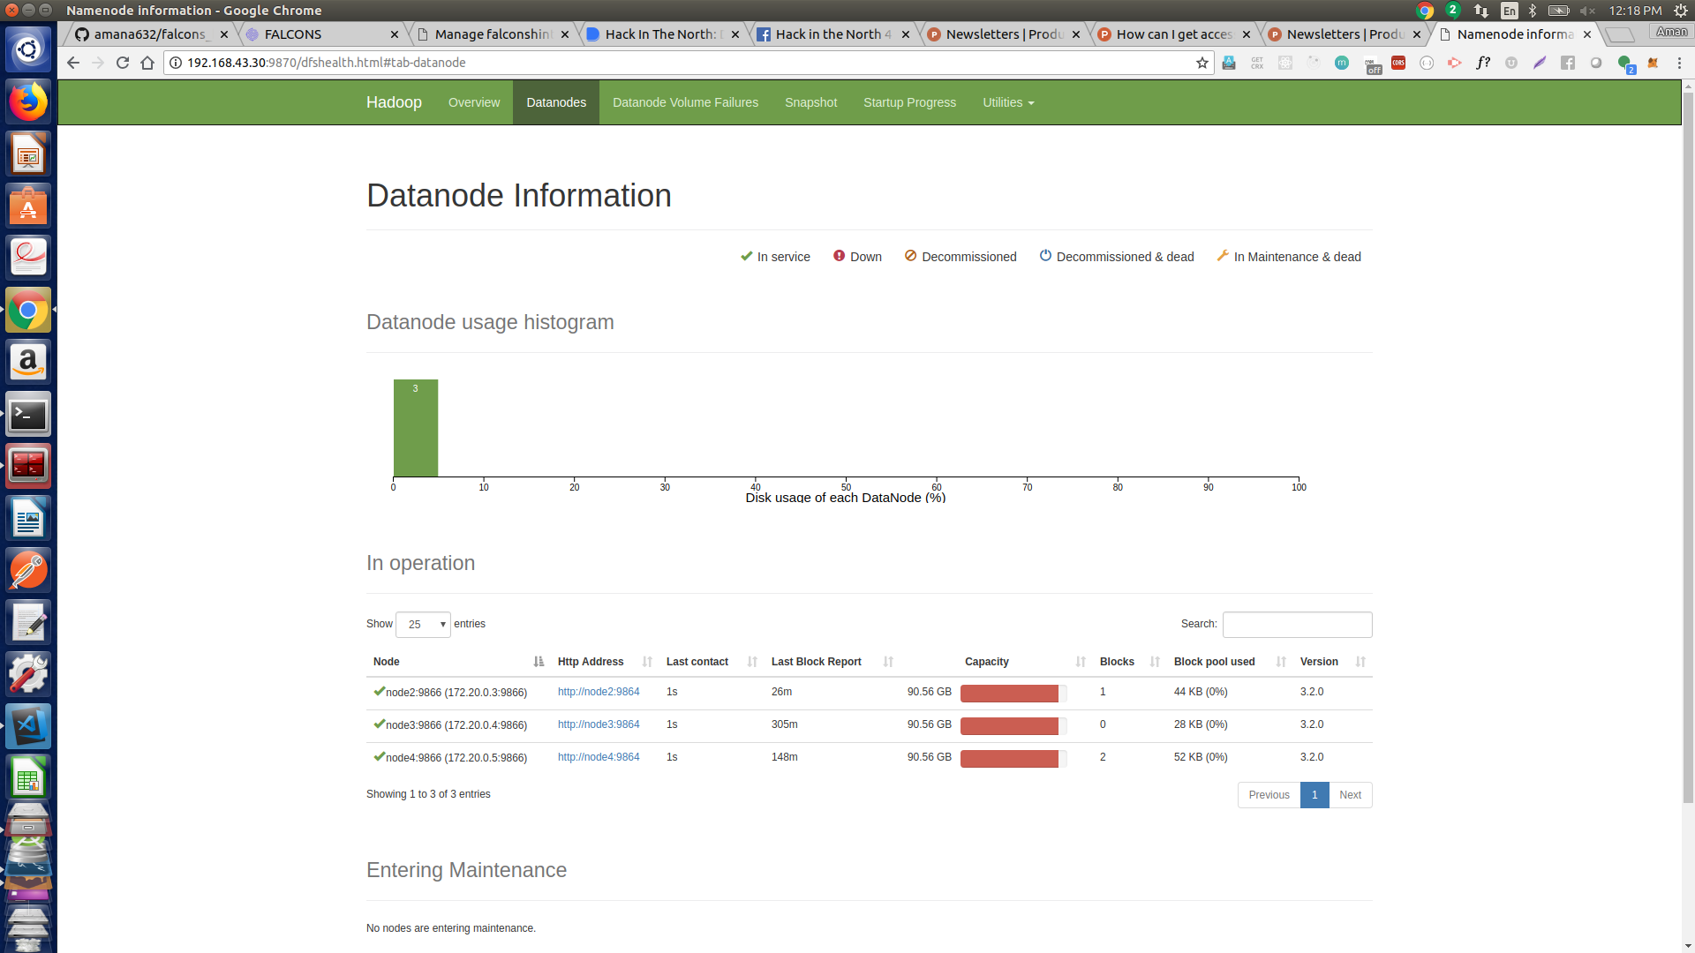Click the Hadoop brand link
The height and width of the screenshot is (953, 1695).
(x=394, y=102)
